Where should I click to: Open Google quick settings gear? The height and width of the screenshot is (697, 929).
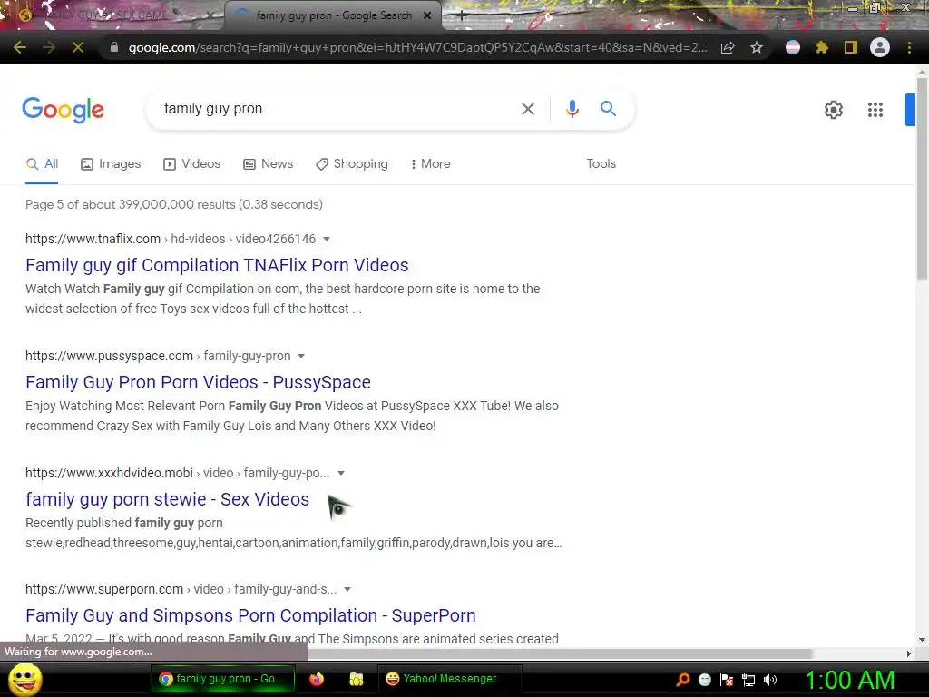pyautogui.click(x=834, y=110)
